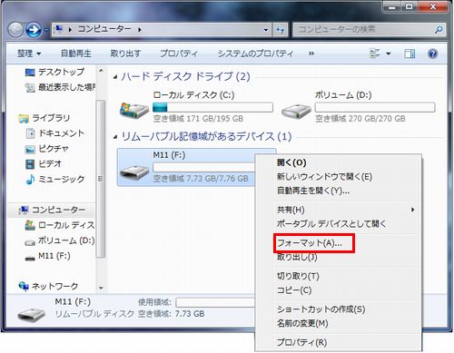Click the 空き領域 171 GB/195 GB text
The width and height of the screenshot is (454, 353).
(x=198, y=119)
